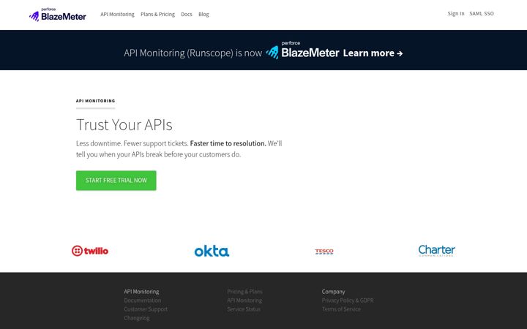Open the SAML SSO login link
The height and width of the screenshot is (329, 527).
click(x=482, y=13)
